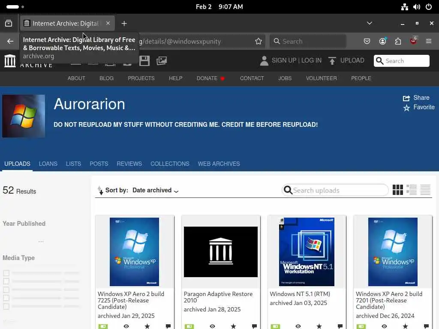439x329 pixels.
Task: Close the Internet Archive browser tab
Action: click(108, 23)
